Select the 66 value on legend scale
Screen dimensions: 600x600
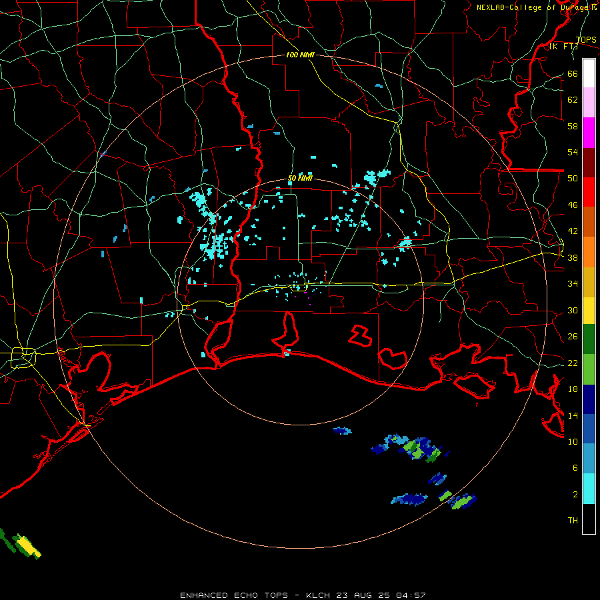pyautogui.click(x=573, y=73)
